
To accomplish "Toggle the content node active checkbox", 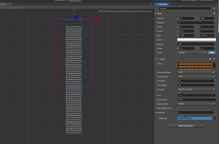I will point(157,8).
